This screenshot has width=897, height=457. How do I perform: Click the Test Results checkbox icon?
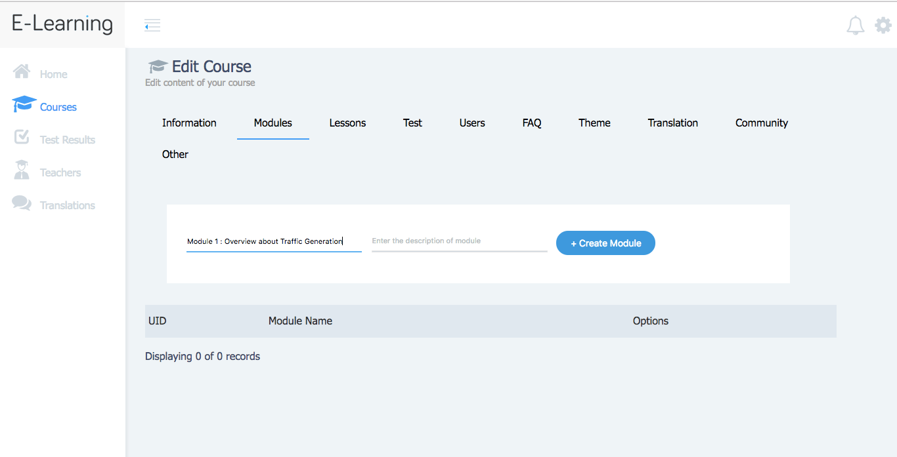[22, 137]
